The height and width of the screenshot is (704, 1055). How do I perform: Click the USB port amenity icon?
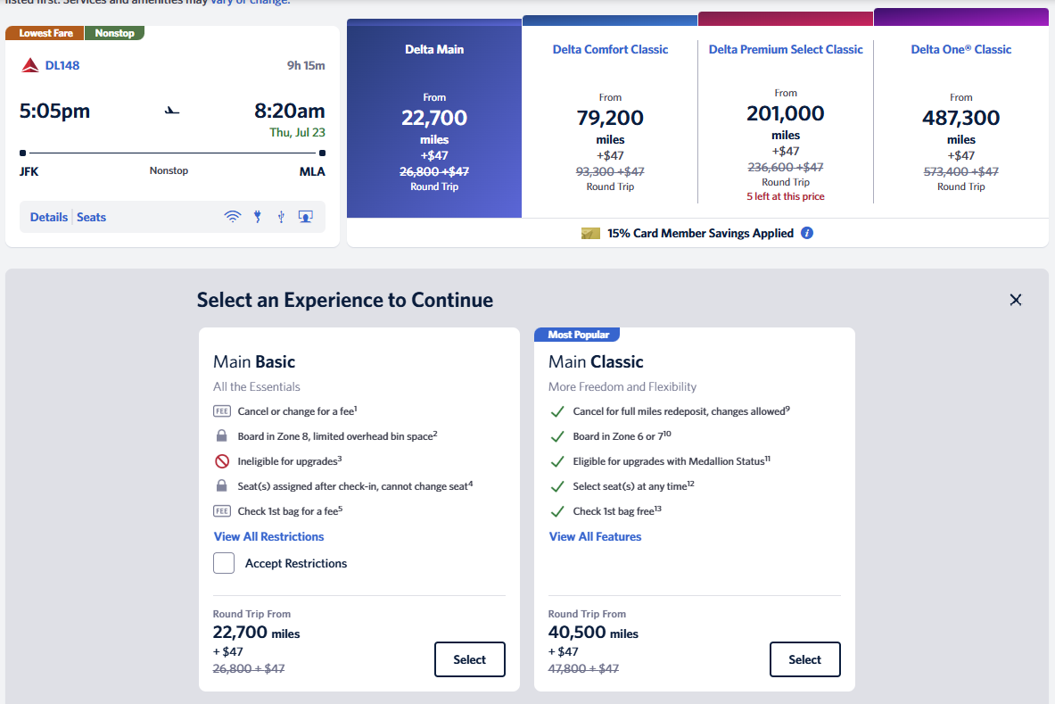pos(280,216)
